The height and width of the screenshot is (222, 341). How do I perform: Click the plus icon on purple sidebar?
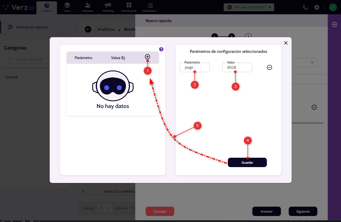pyautogui.click(x=334, y=24)
